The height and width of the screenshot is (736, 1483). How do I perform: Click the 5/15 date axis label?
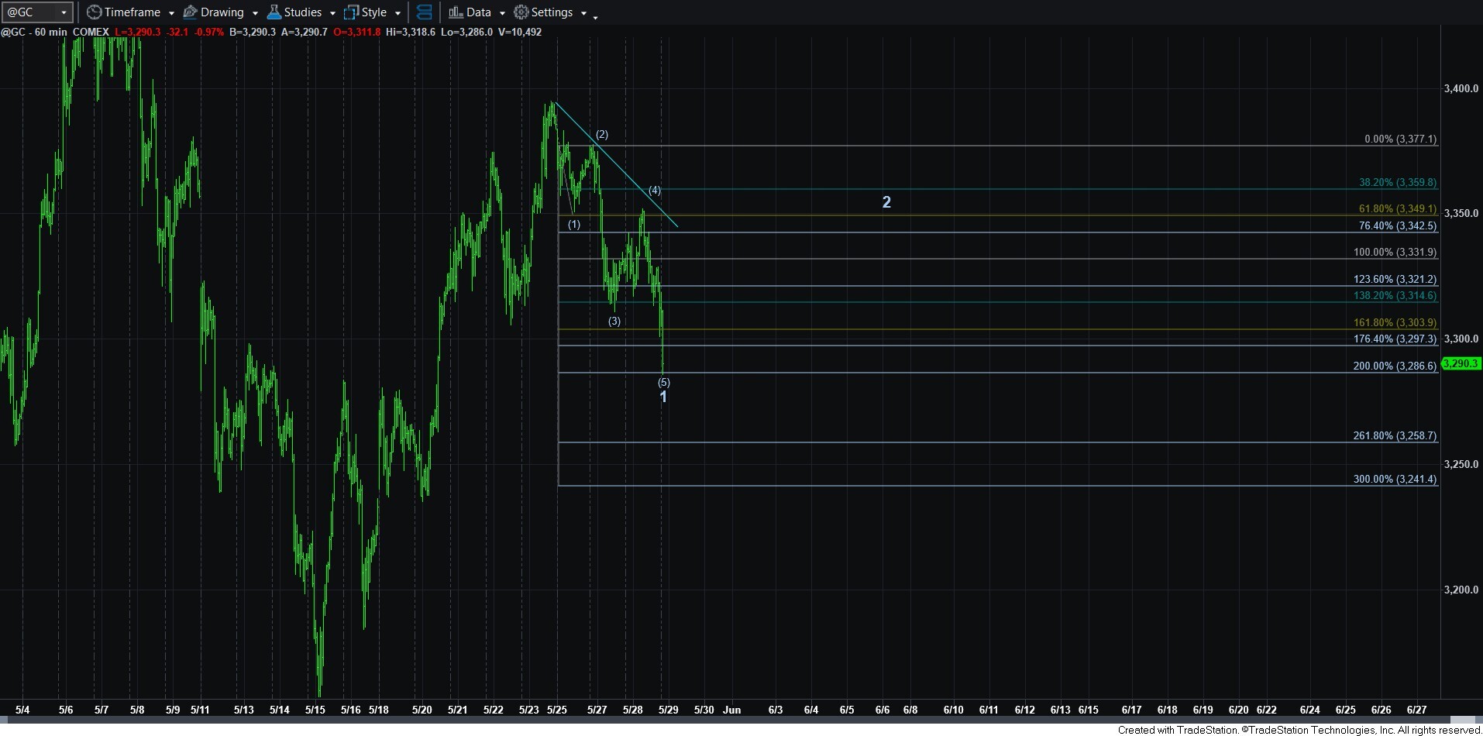(315, 710)
